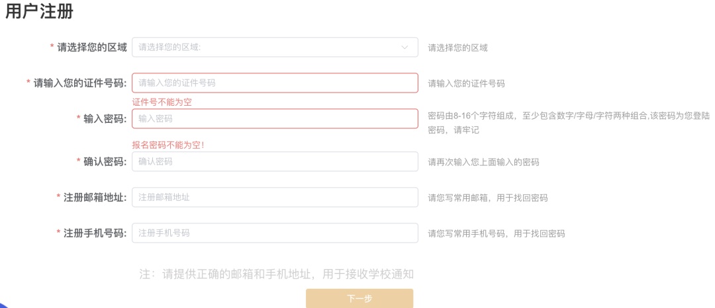This screenshot has height=308, width=715.
Task: Click into the 输入密码 field
Action: click(x=275, y=119)
